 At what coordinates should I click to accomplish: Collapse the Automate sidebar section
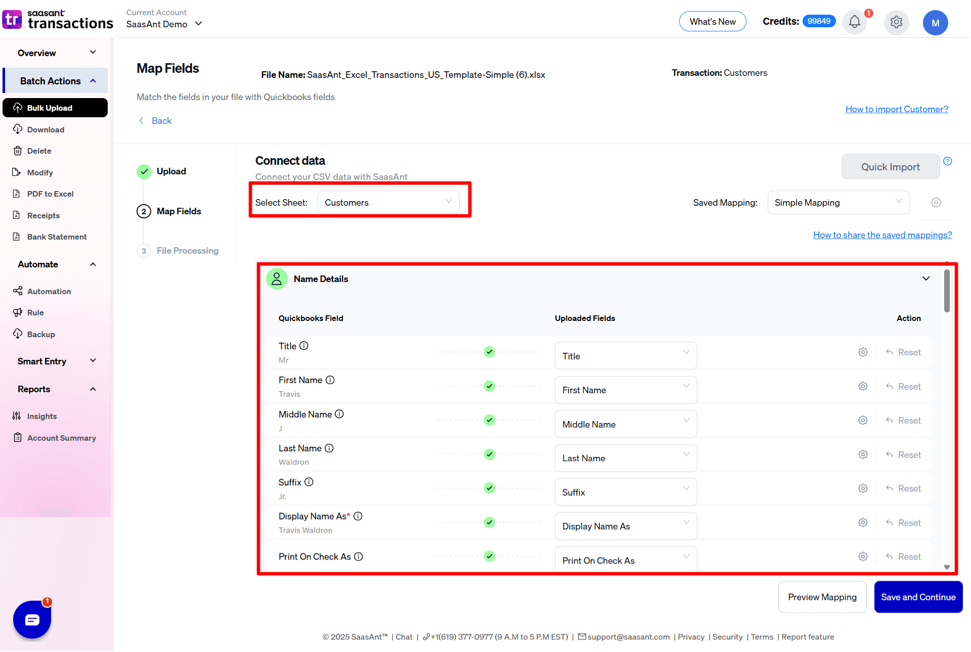[x=56, y=264]
